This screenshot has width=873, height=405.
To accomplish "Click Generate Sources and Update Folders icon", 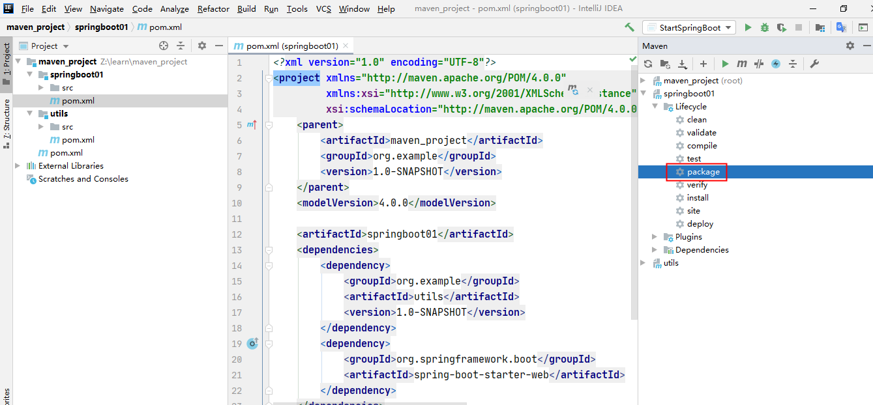I will point(665,64).
